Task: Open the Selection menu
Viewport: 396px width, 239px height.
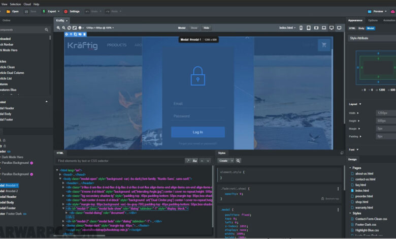Action: [15, 4]
